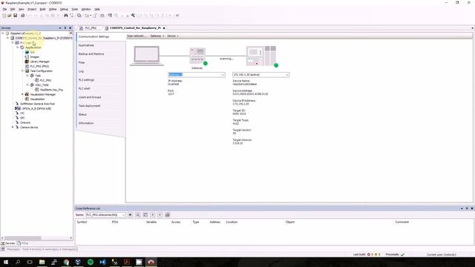The width and height of the screenshot is (475, 267).
Task: Click the laptop computer graphic
Action: click(147, 56)
